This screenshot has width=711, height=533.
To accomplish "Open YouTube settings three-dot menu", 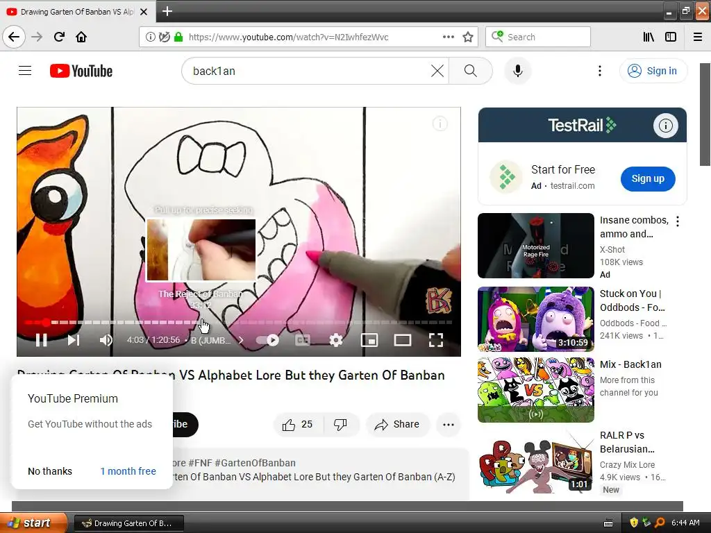I will (x=599, y=71).
